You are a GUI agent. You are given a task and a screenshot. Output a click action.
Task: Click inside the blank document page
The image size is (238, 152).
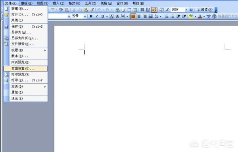tap(146, 91)
